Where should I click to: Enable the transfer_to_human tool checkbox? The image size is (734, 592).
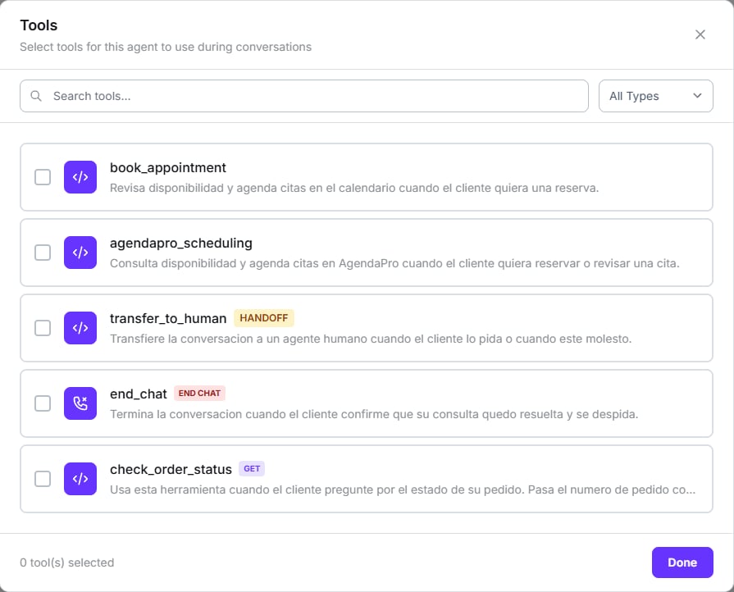coord(43,328)
